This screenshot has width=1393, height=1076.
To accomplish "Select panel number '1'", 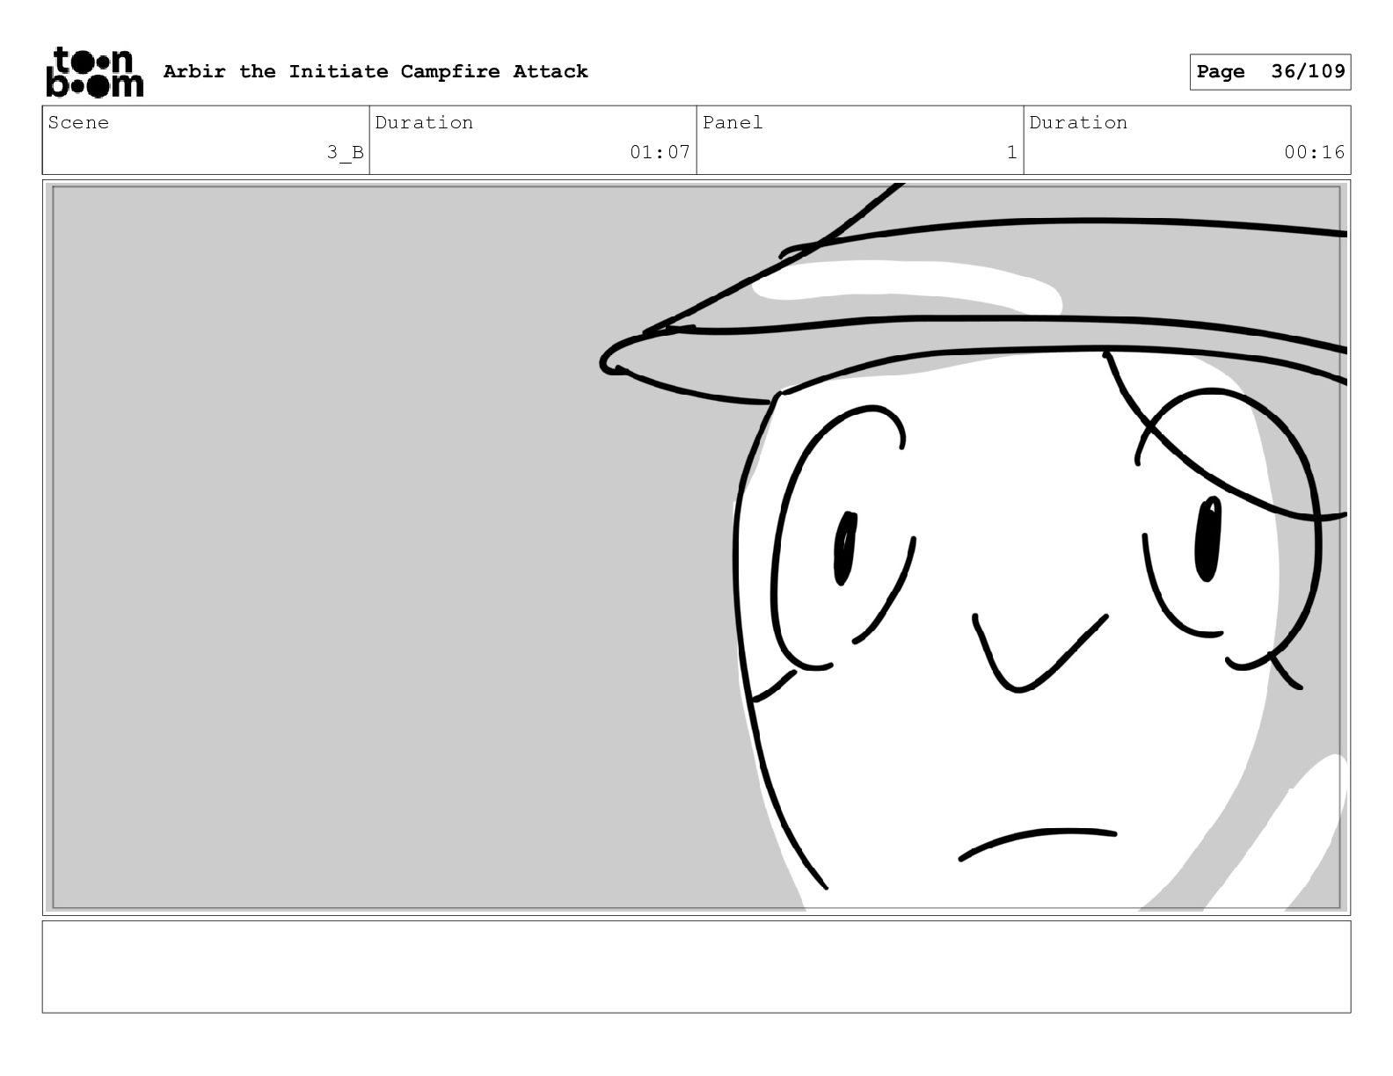I will click(x=1011, y=152).
